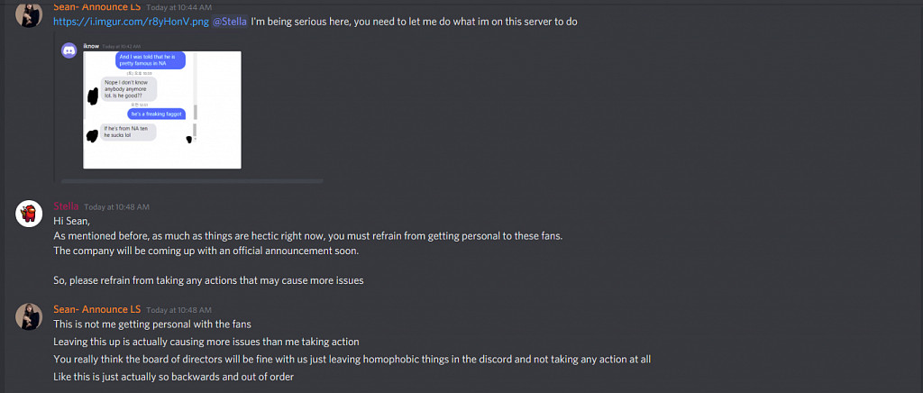This screenshot has width=923, height=393.
Task: Click the gray 'If he's from NA' bubble
Action: click(x=128, y=132)
